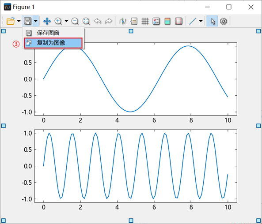Click the zoom out magnifier
262x224 pixels.
point(75,21)
